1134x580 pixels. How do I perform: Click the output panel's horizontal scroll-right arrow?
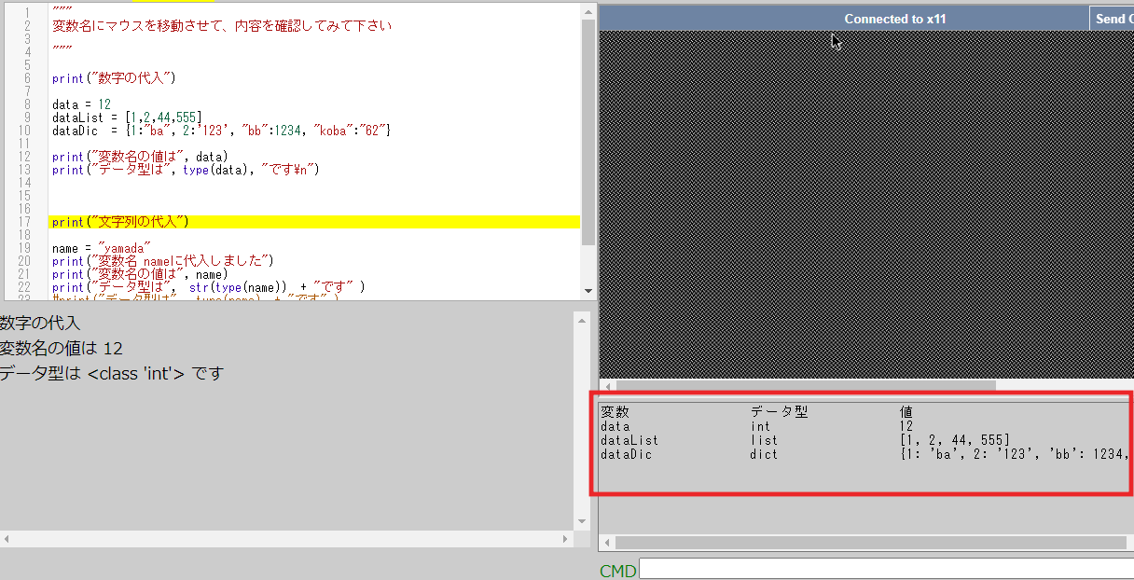tap(567, 539)
